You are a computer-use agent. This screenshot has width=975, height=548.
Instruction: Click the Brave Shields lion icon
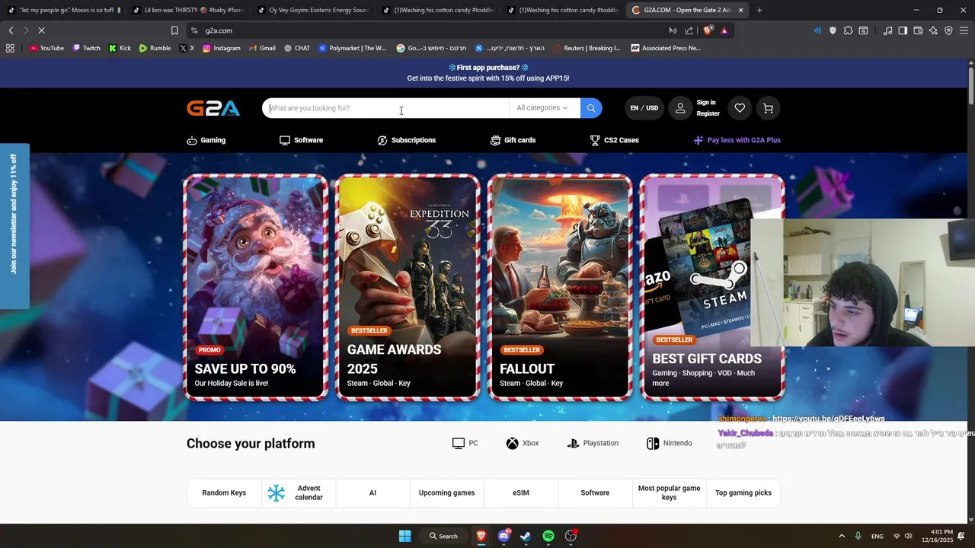tap(708, 30)
